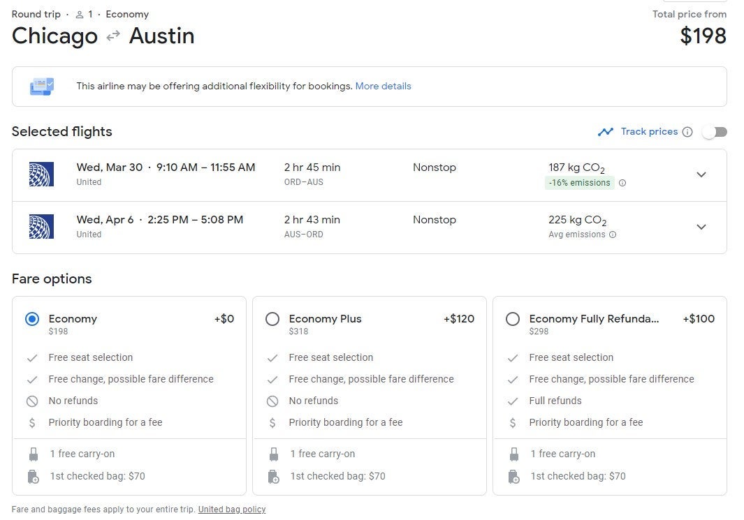
Task: Click the $198 total price
Action: (x=703, y=36)
